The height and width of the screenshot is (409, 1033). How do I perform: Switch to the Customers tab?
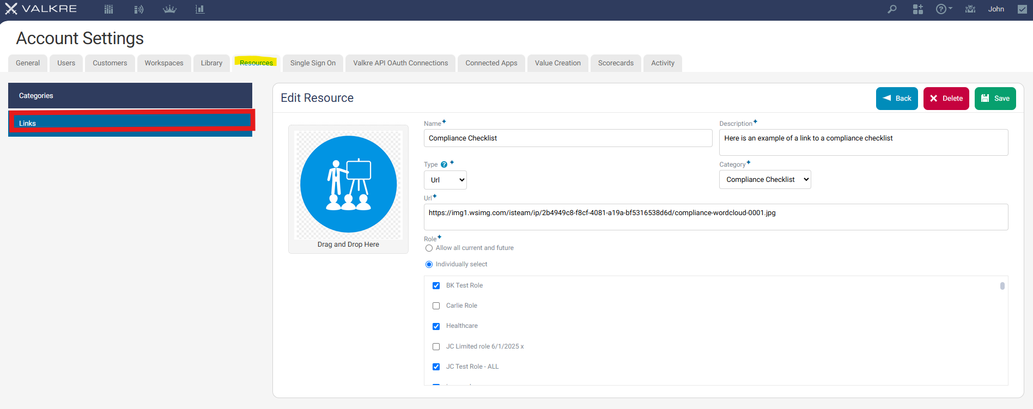(110, 63)
